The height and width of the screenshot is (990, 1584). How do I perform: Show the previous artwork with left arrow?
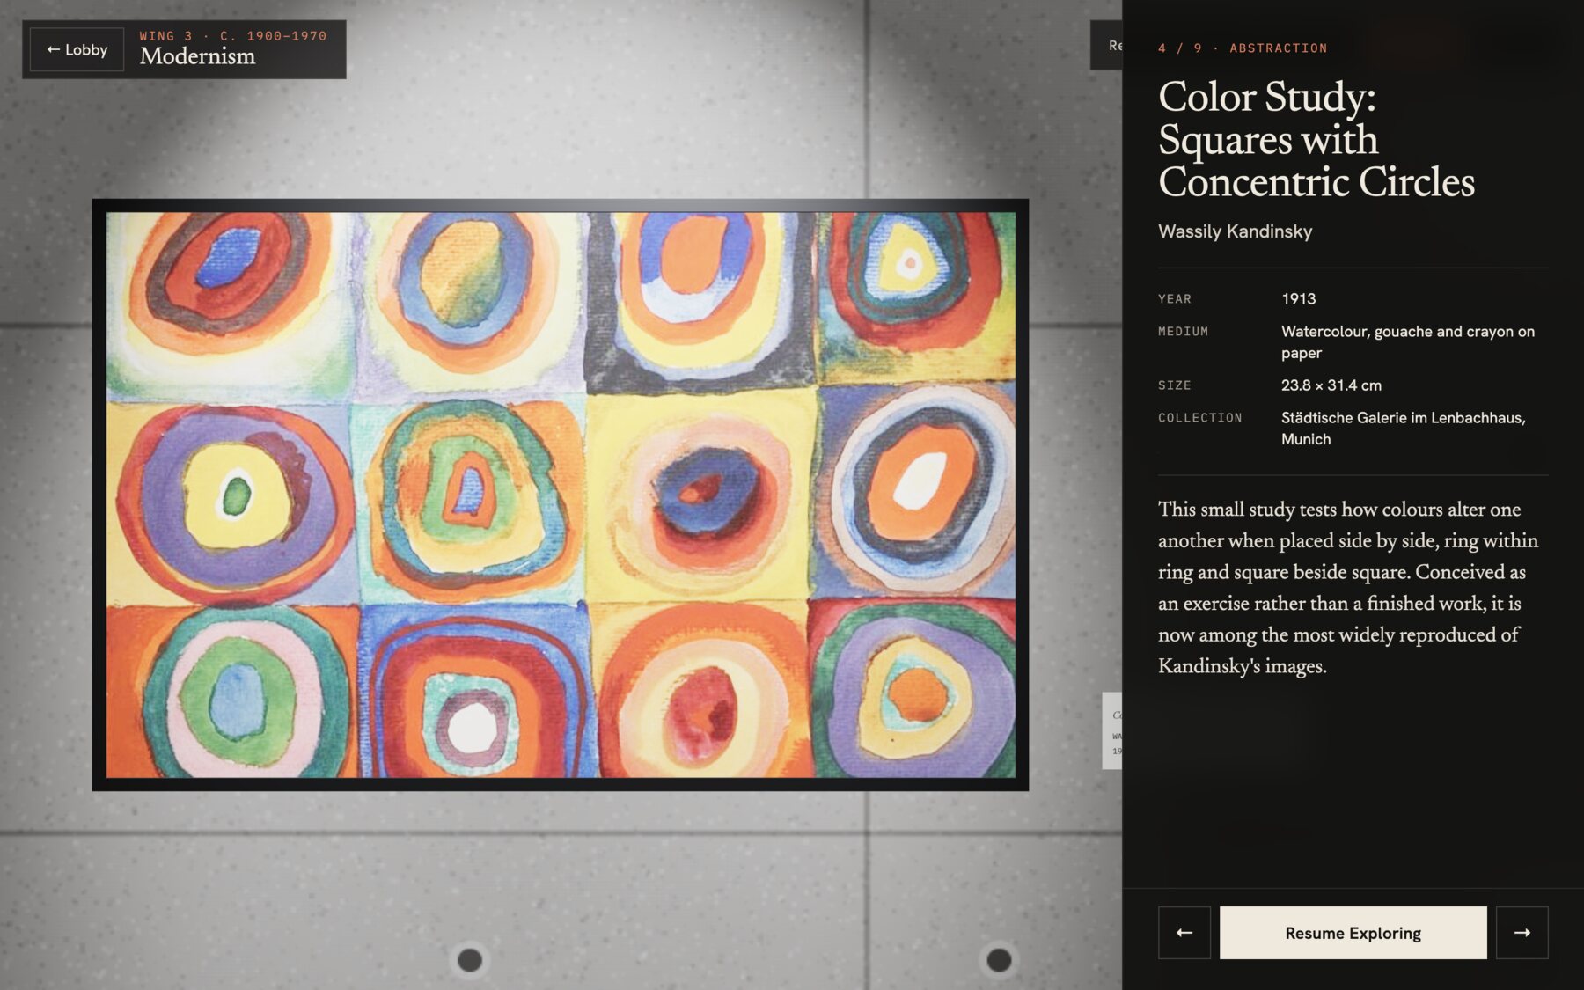pyautogui.click(x=1184, y=933)
